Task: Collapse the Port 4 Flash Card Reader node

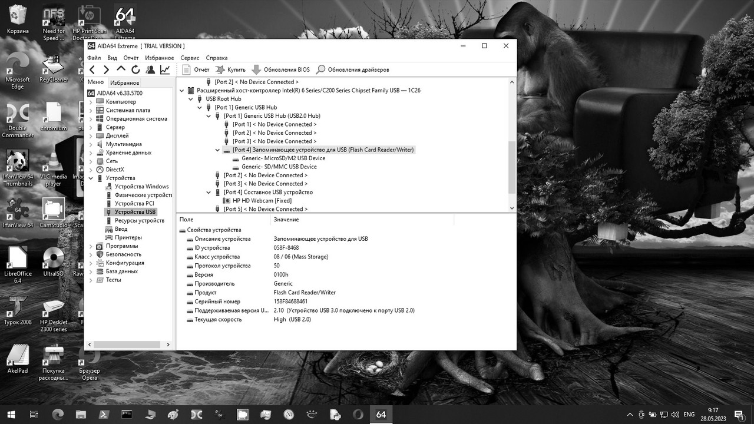Action: (217, 150)
